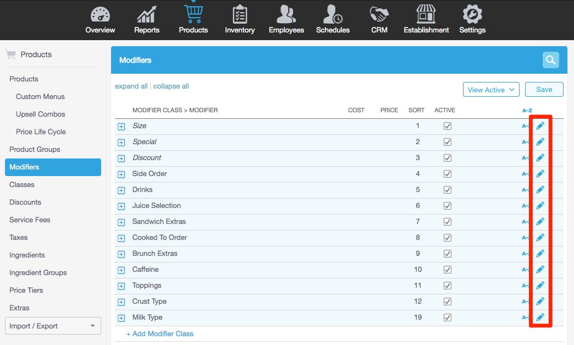Open the CRM handshake icon

tap(379, 15)
